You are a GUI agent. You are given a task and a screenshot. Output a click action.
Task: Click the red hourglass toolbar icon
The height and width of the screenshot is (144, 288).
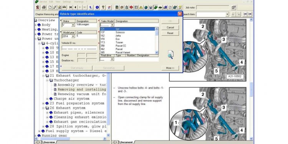click(x=38, y=7)
